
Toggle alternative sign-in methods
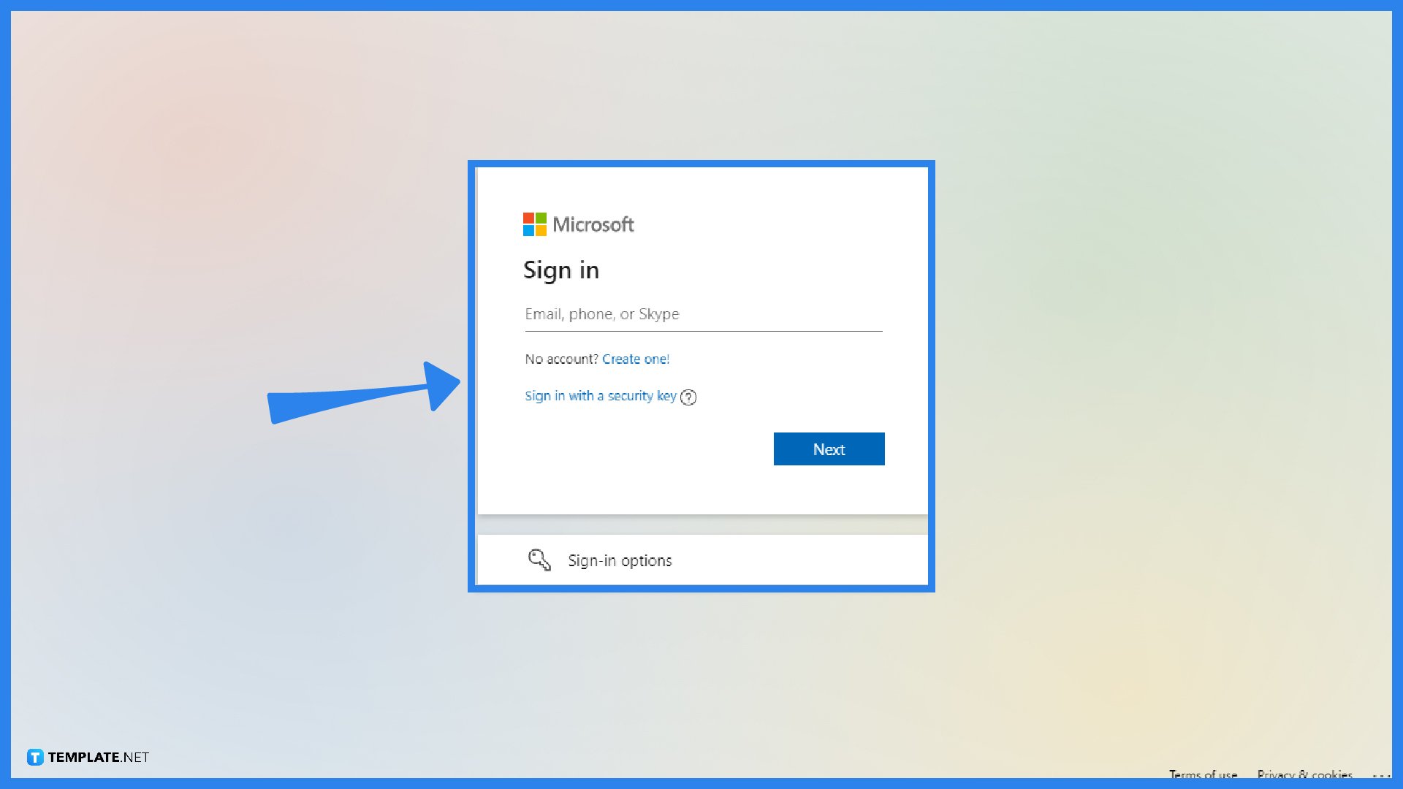click(x=702, y=560)
